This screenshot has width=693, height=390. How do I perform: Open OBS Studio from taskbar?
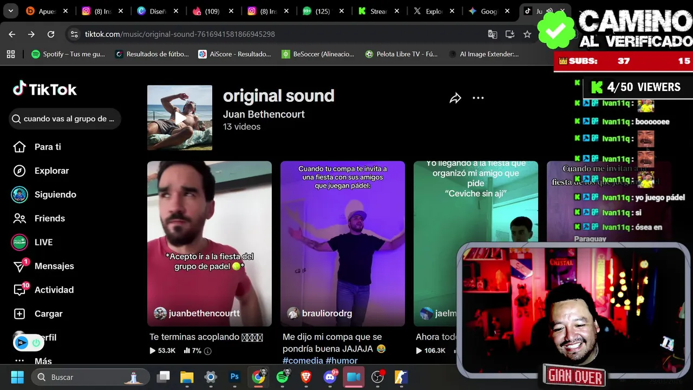pos(377,377)
